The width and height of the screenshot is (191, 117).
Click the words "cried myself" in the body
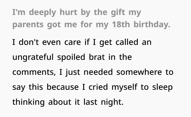tap(119, 88)
